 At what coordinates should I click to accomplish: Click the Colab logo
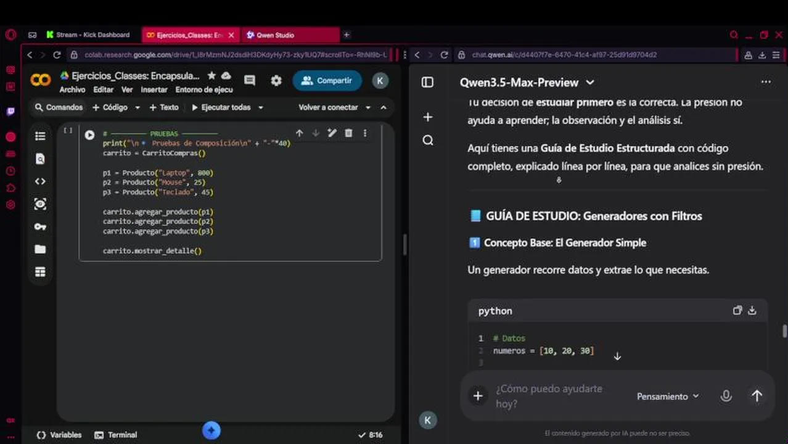pyautogui.click(x=41, y=80)
